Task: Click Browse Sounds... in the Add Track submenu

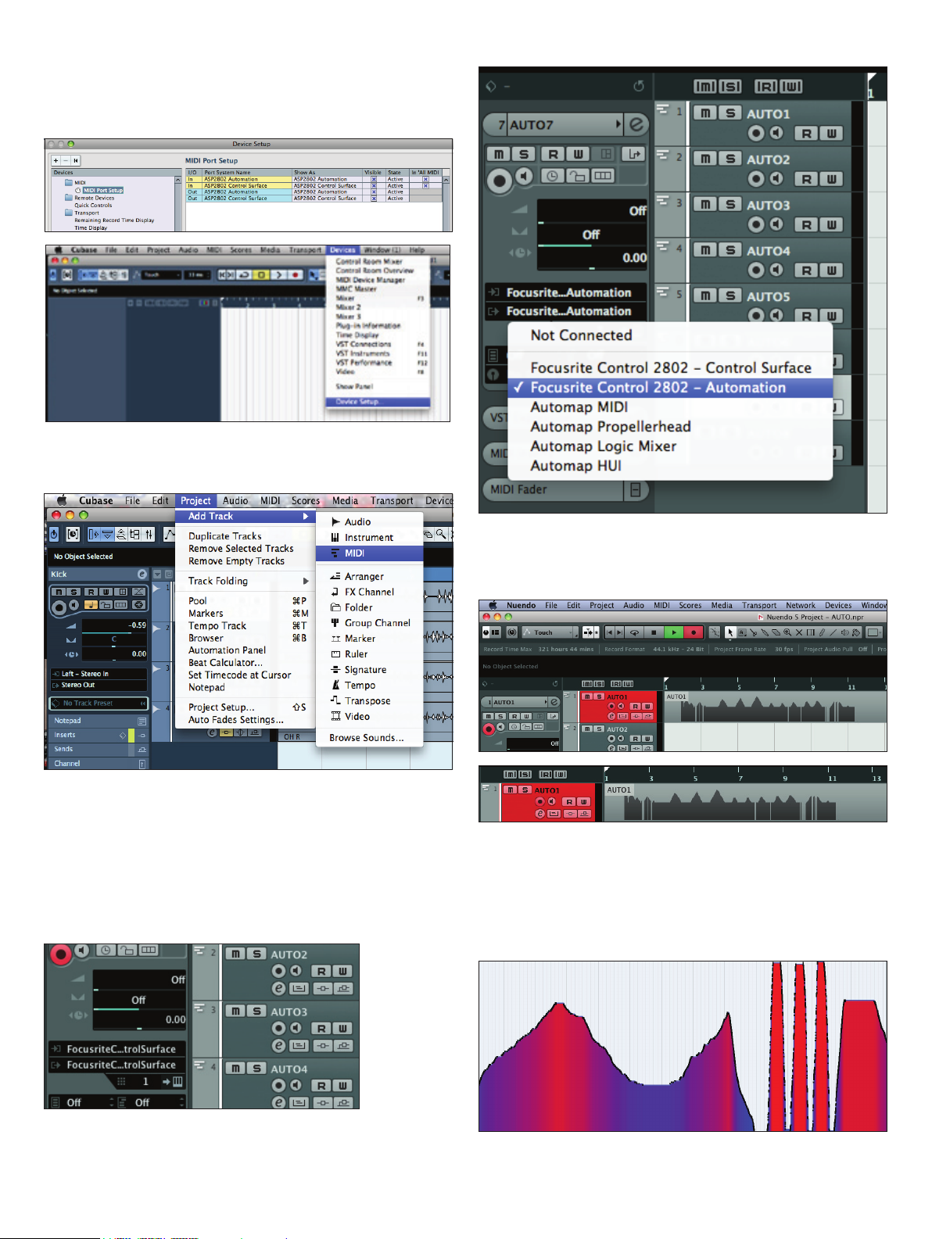Action: (x=370, y=738)
